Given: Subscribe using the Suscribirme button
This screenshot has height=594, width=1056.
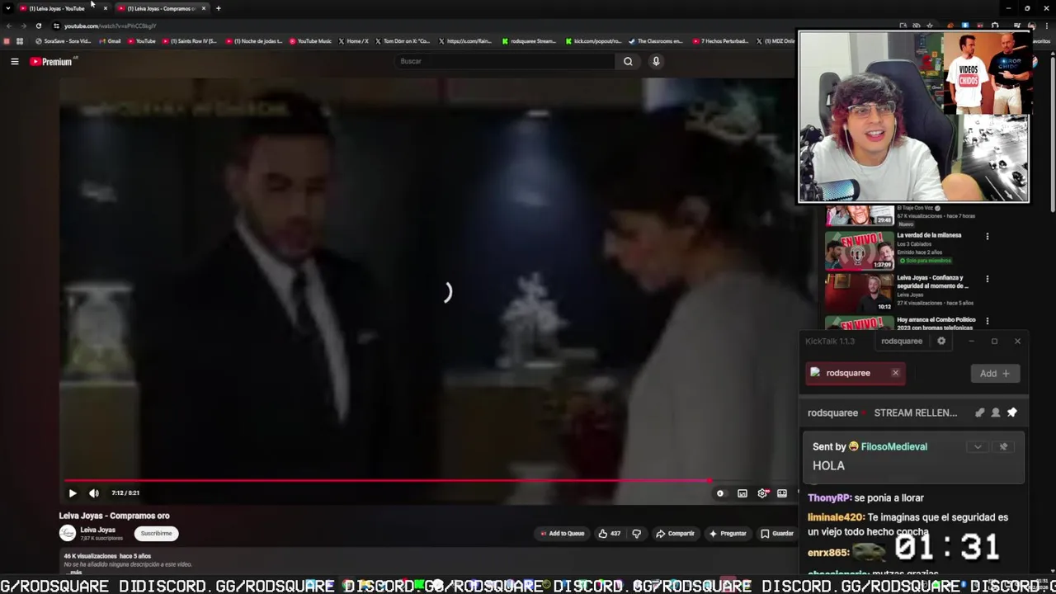Looking at the screenshot, I should (156, 533).
